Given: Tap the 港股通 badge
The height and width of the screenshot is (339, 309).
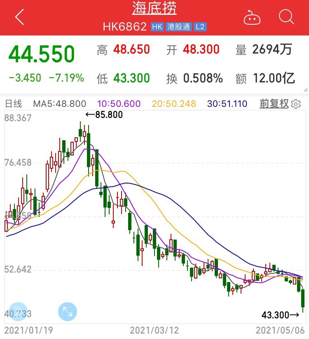Looking at the screenshot, I should 178,27.
